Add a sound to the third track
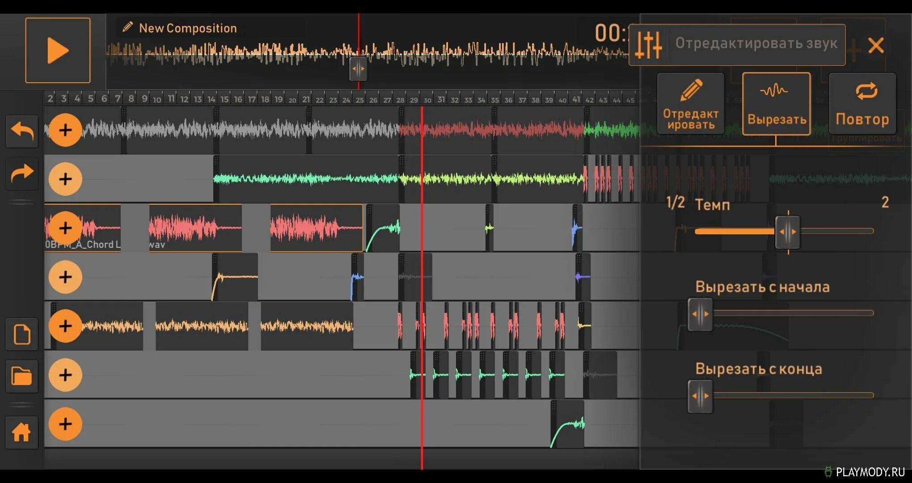This screenshot has height=483, width=912. point(65,228)
